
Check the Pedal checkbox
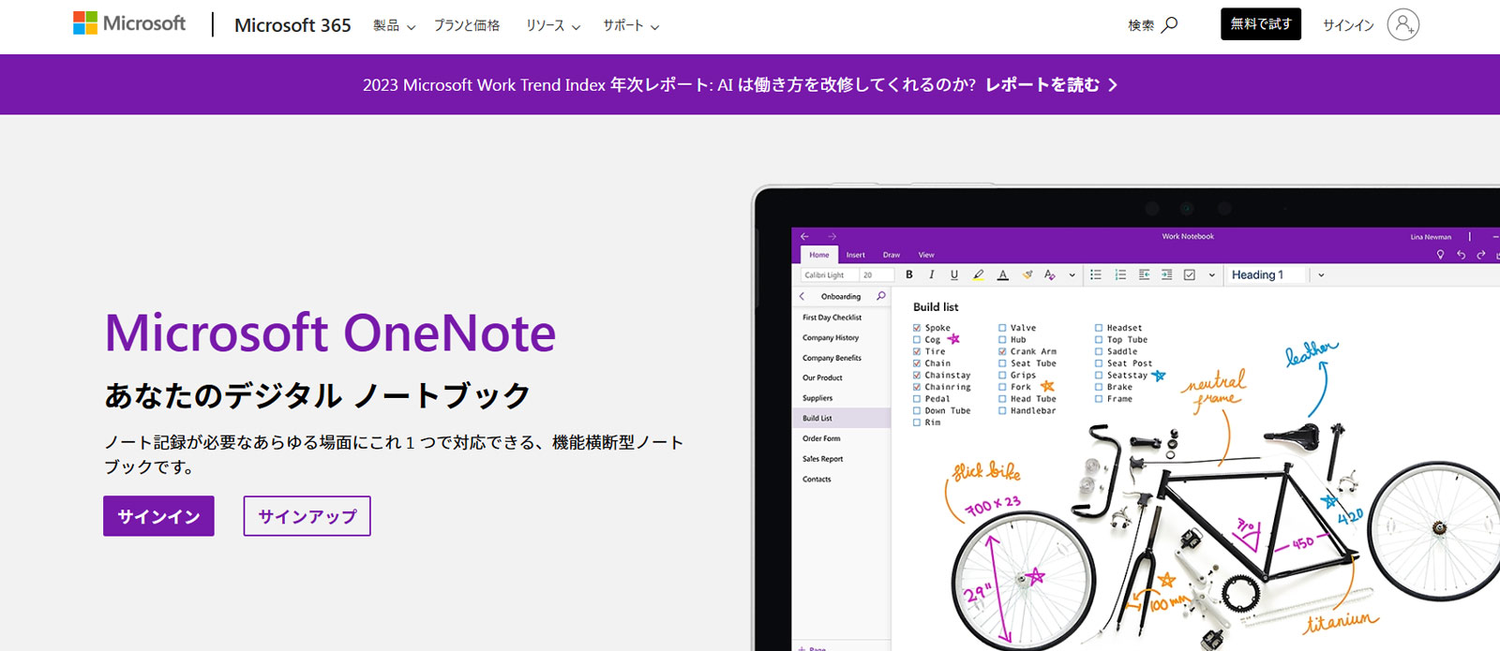(x=917, y=399)
